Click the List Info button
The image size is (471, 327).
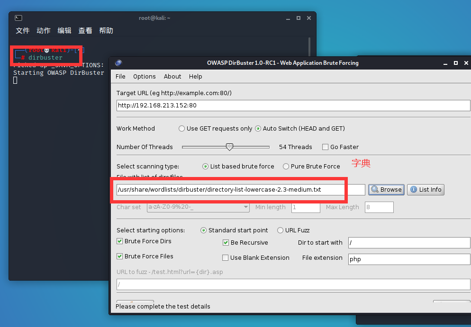point(426,190)
